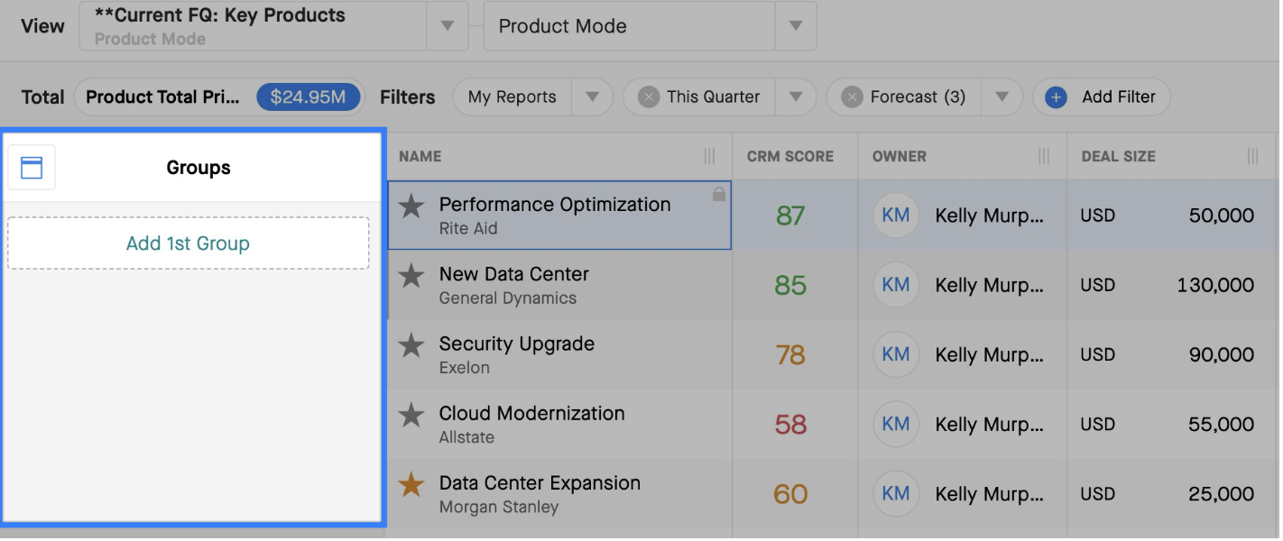The image size is (1283, 541).
Task: Click KM avatar in Rite Aid row
Action: [x=896, y=215]
